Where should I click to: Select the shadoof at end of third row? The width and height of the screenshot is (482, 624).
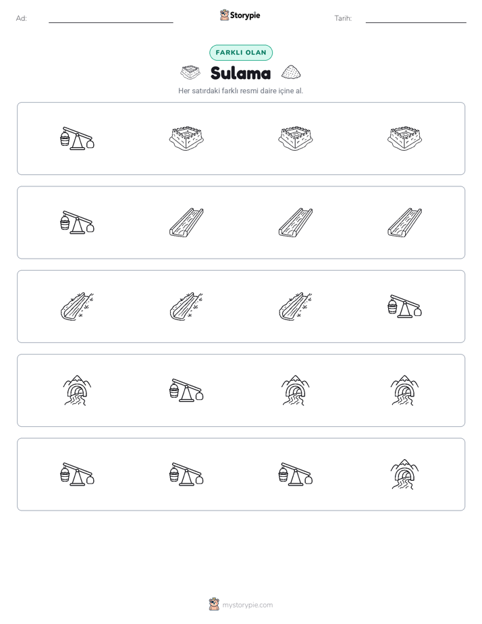click(x=405, y=307)
